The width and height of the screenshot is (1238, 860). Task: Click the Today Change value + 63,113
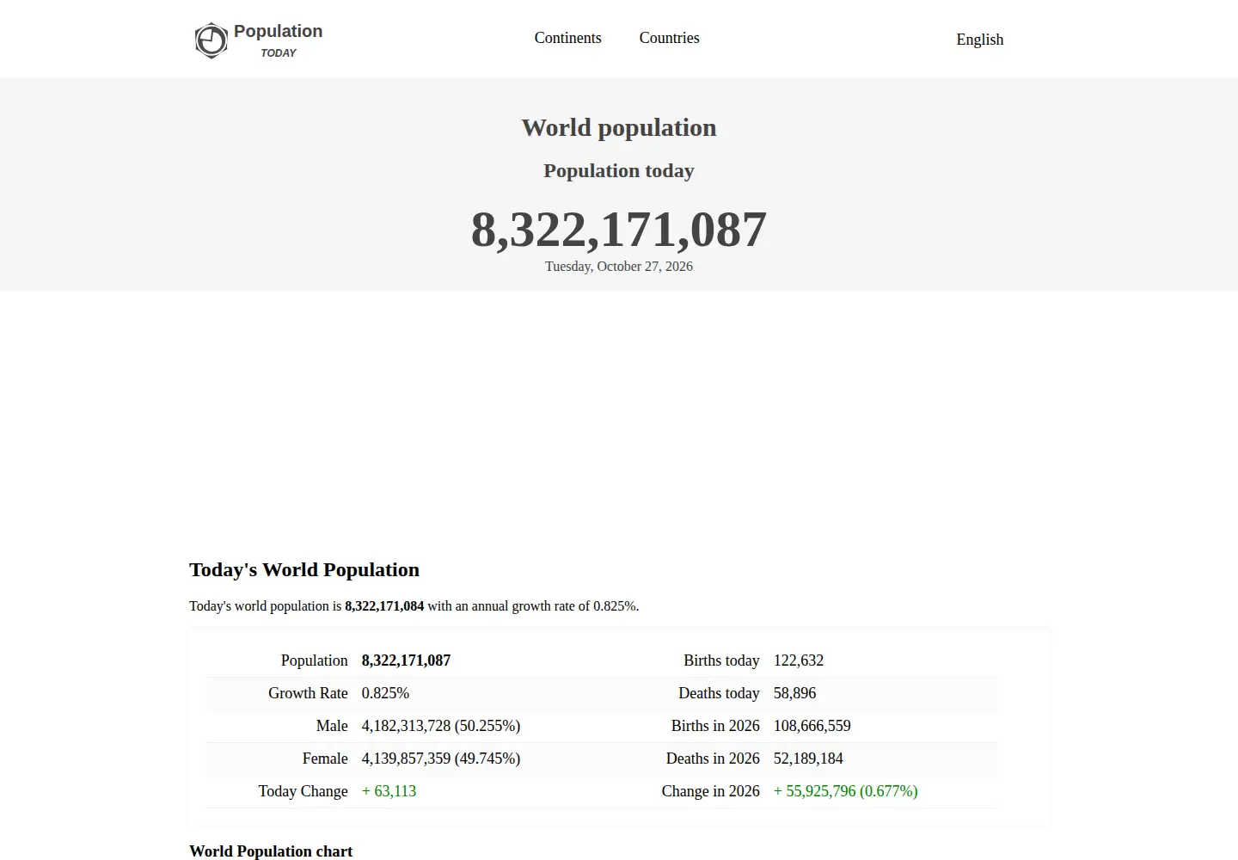point(389,791)
